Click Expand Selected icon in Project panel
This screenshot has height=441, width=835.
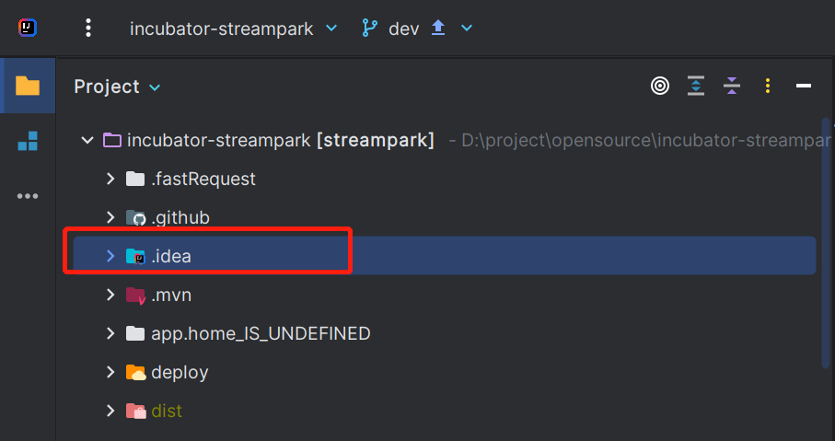(x=696, y=87)
